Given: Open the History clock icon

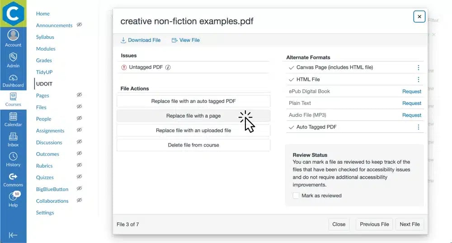Looking at the screenshot, I should 13,157.
